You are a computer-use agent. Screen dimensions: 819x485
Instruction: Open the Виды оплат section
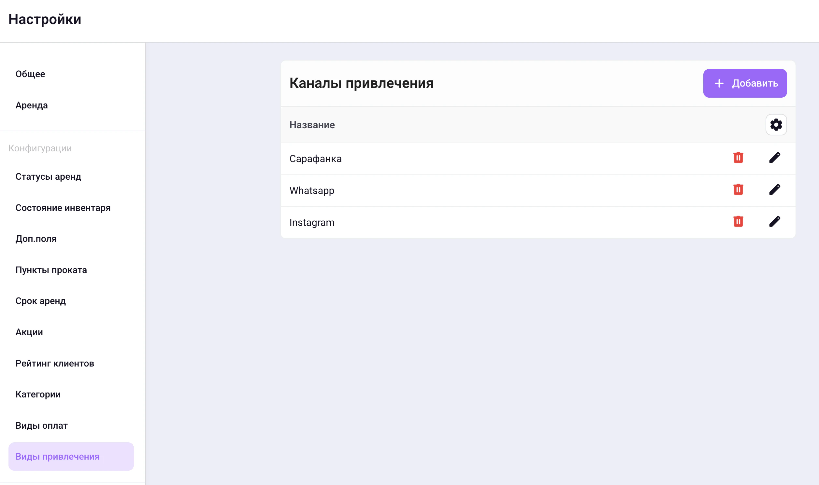(42, 425)
